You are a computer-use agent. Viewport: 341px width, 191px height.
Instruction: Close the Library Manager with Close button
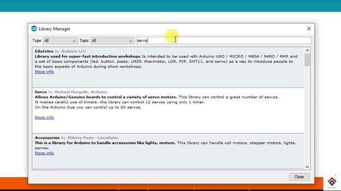299,177
